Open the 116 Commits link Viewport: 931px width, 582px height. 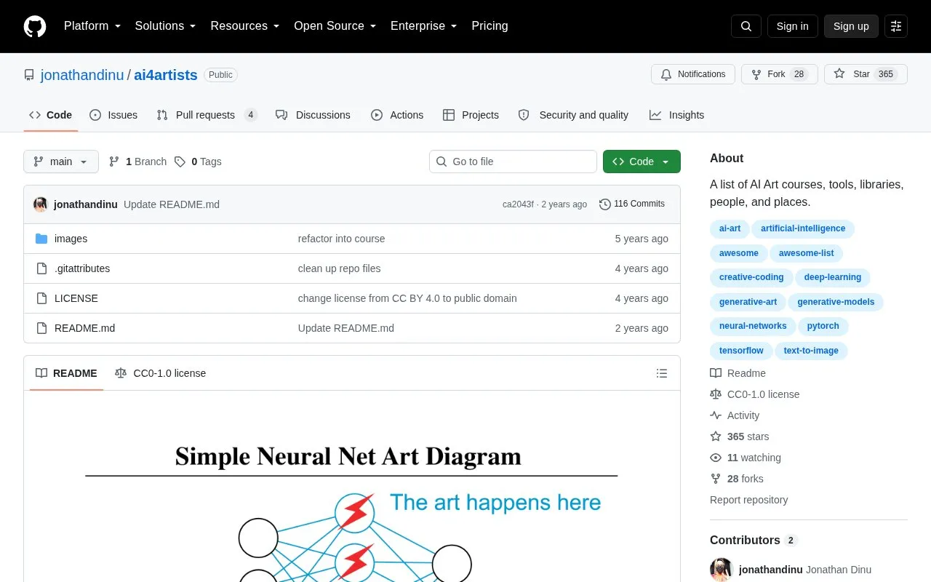coord(632,204)
